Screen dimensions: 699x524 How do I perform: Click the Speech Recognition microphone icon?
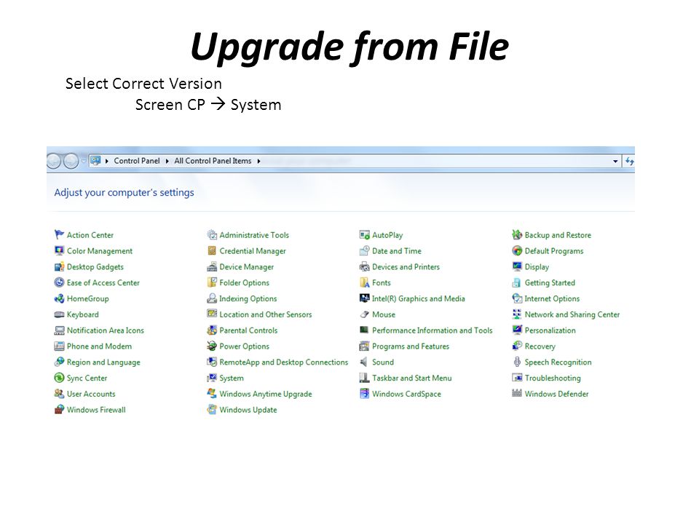pos(517,362)
